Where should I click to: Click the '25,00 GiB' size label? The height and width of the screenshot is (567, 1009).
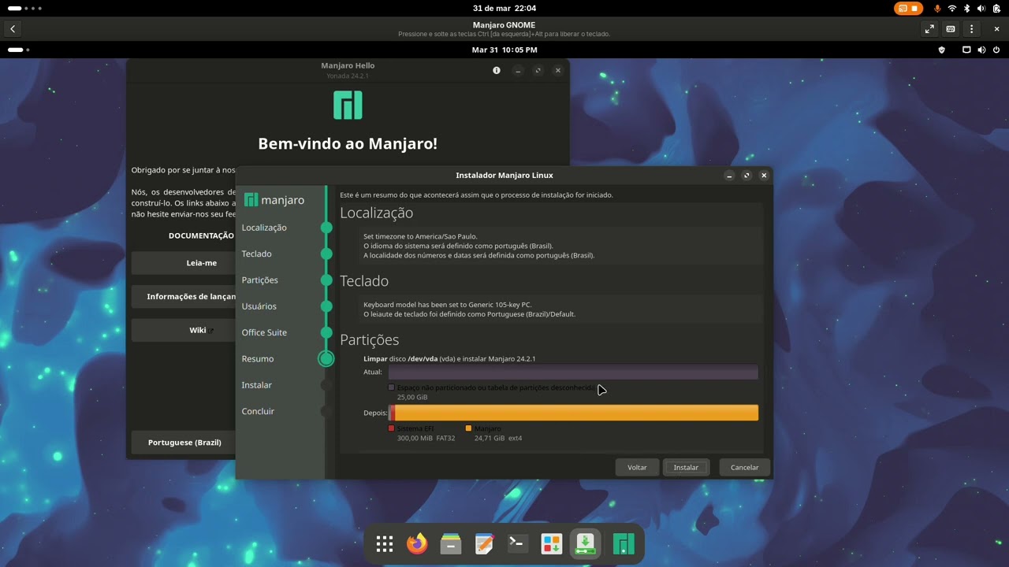tap(412, 397)
